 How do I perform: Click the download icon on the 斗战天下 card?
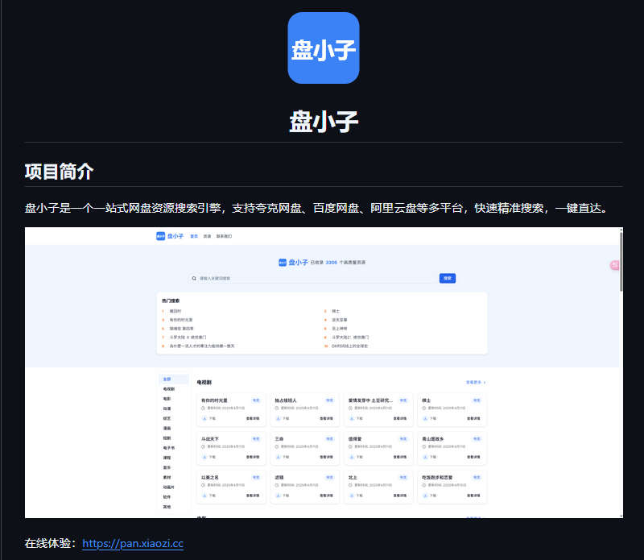tap(204, 457)
